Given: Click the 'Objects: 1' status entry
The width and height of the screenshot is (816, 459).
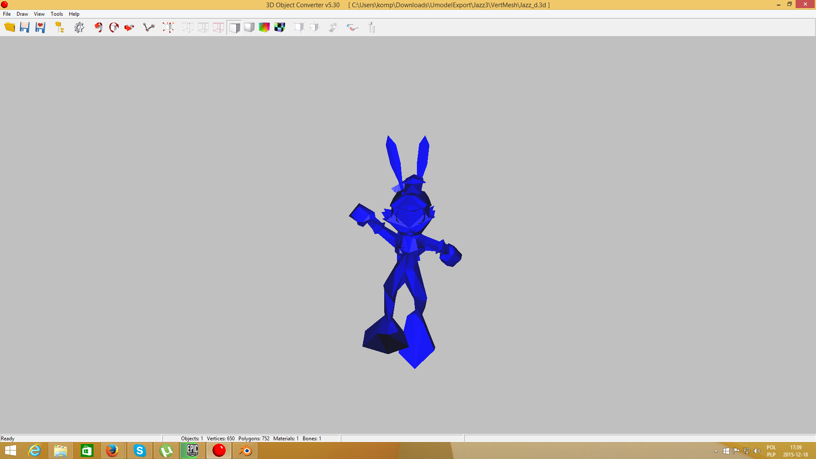Looking at the screenshot, I should click(192, 439).
